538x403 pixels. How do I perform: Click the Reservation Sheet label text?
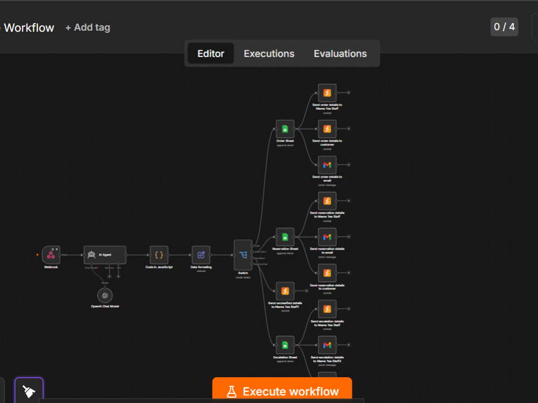(x=285, y=249)
